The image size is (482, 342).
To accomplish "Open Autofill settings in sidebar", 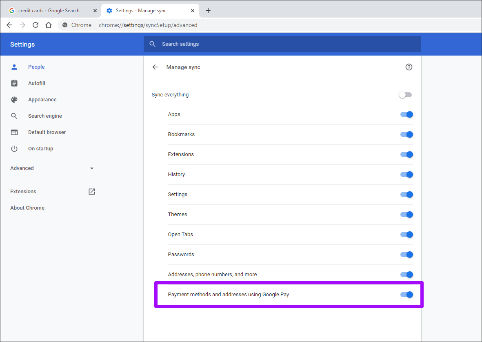I will point(36,83).
